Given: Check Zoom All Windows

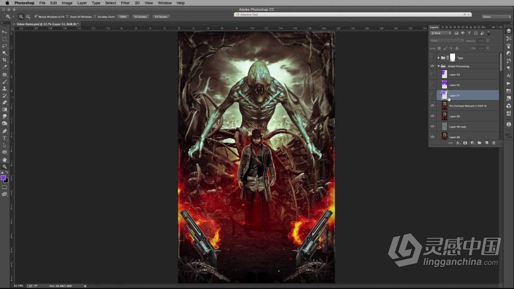Looking at the screenshot, I should pyautogui.click(x=67, y=17).
